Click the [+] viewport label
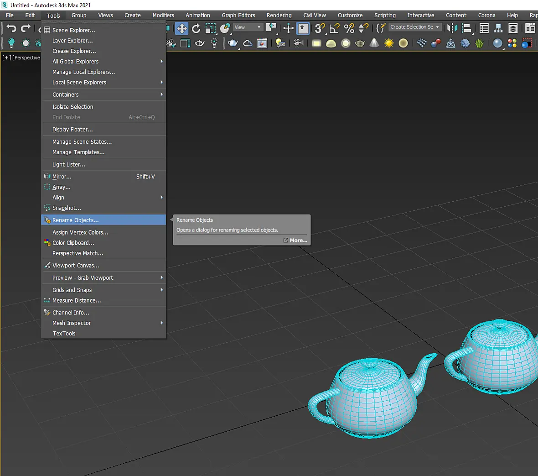Image resolution: width=538 pixels, height=476 pixels. pyautogui.click(x=6, y=58)
